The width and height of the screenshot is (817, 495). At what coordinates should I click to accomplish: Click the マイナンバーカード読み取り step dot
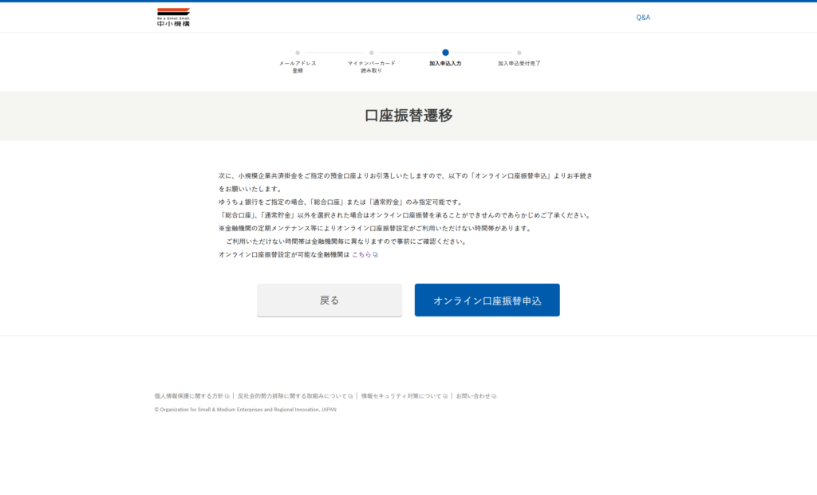pos(372,53)
